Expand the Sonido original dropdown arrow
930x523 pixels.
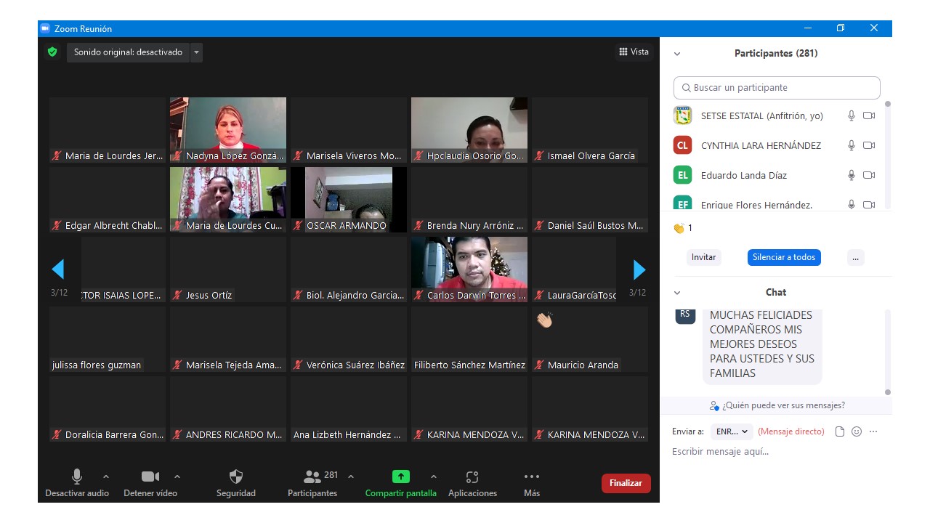[196, 52]
